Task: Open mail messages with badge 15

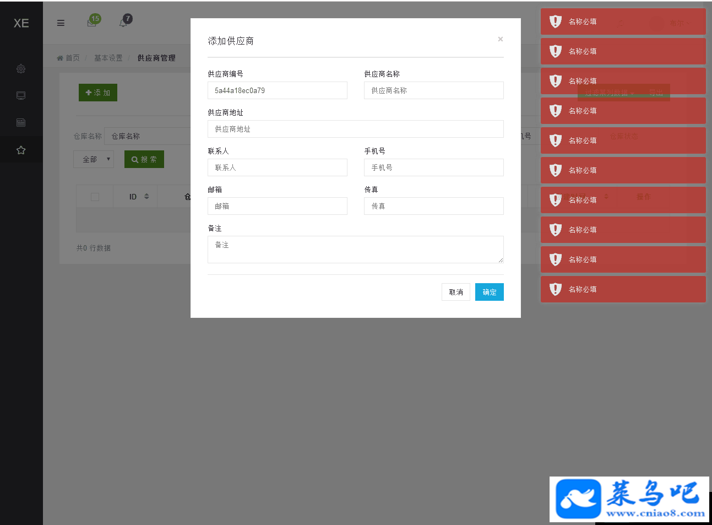Action: point(93,22)
